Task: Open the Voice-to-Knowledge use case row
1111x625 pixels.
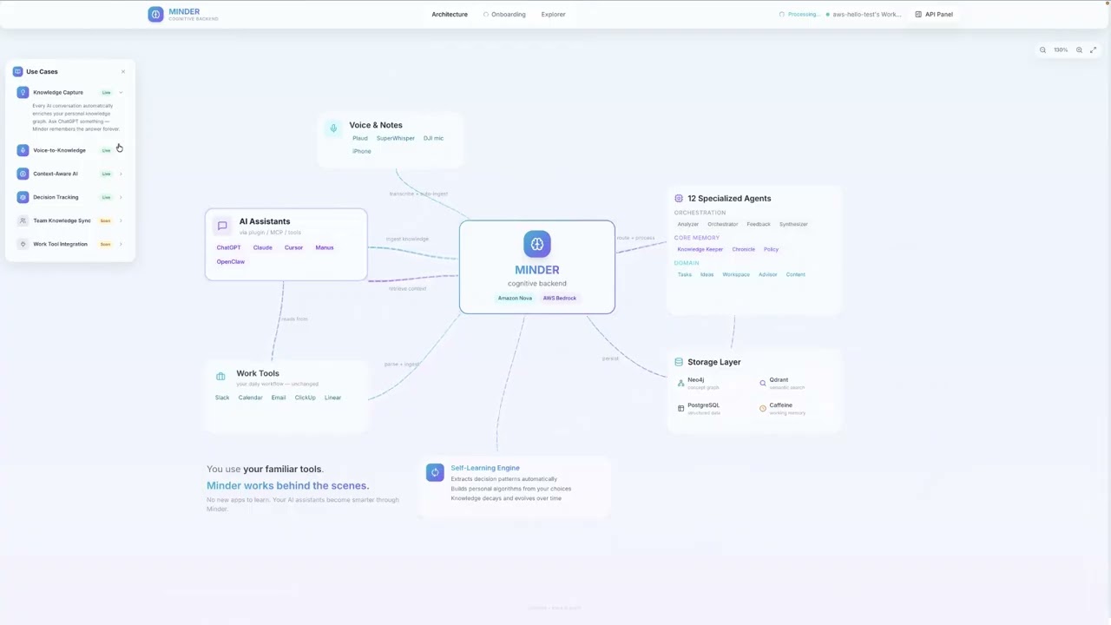Action: (69, 150)
